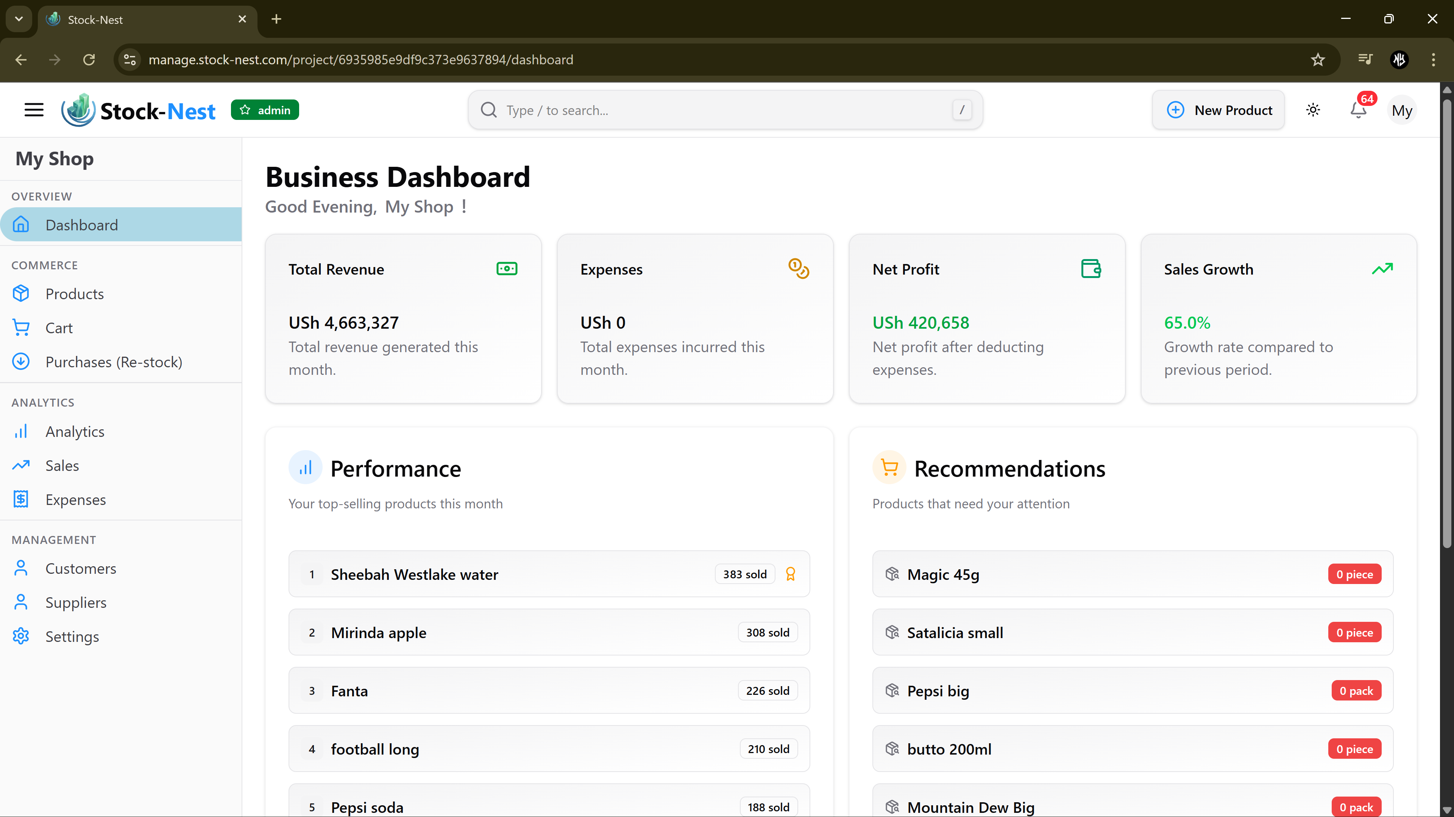Open Customers via the person icon
The height and width of the screenshot is (817, 1454).
[21, 568]
